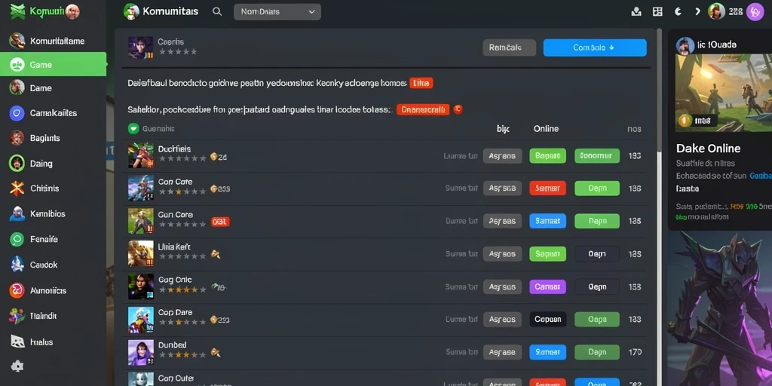Expand the Nom Dnats dropdown
Screen dimensions: 772x386
point(277,12)
